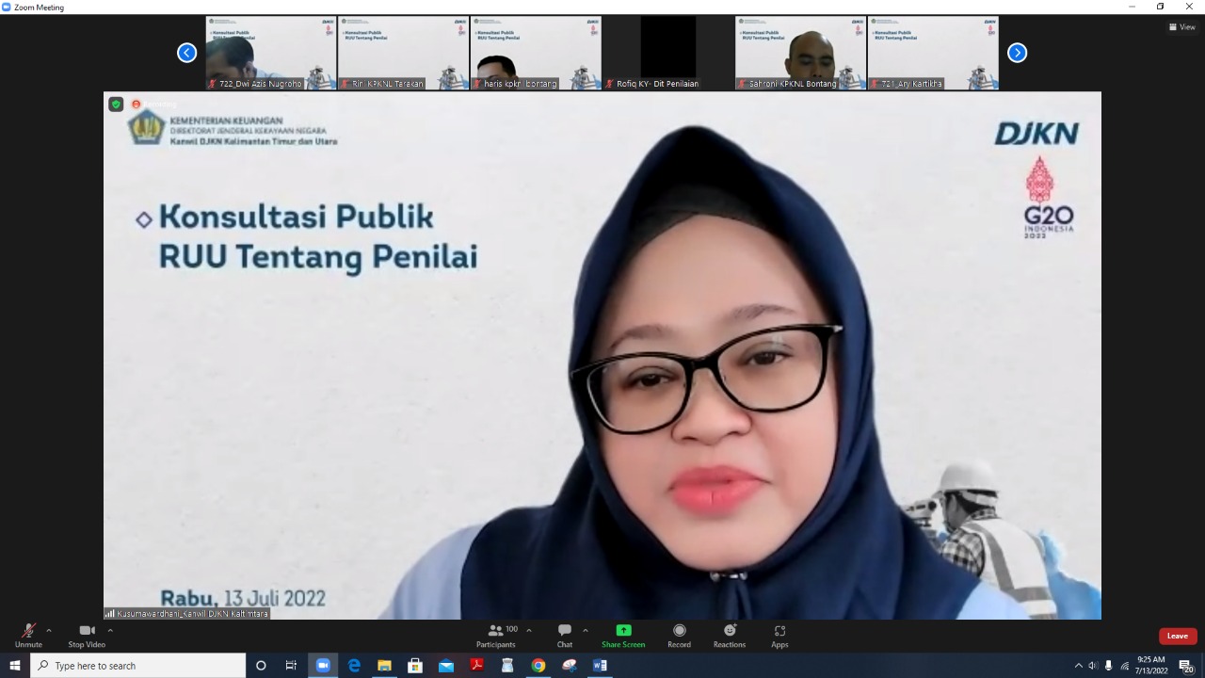
Task: Show previous participants with left arrow
Action: point(186,53)
